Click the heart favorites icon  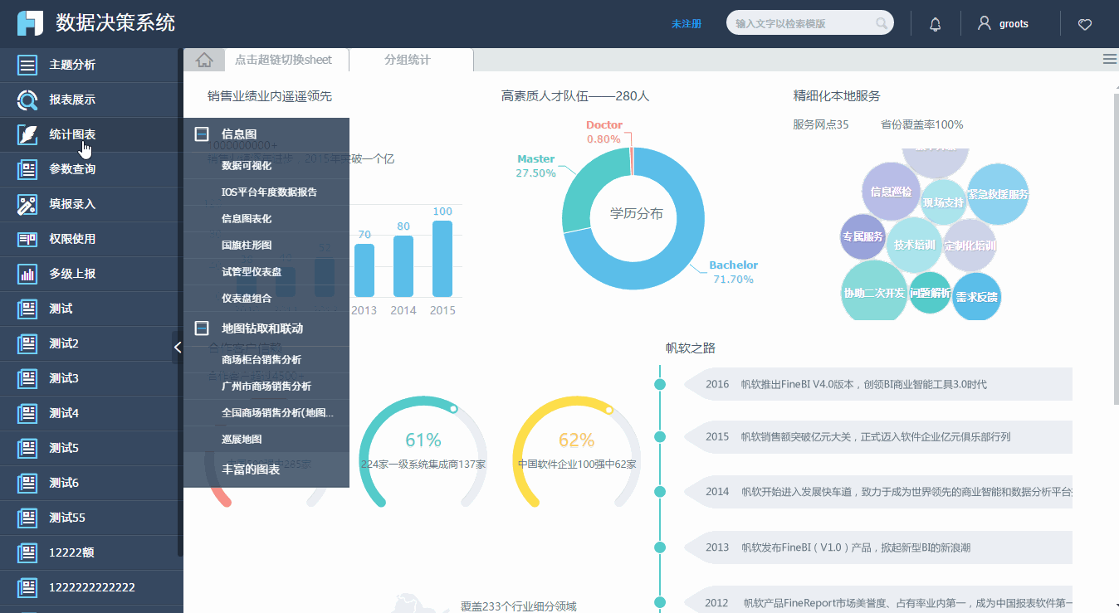(x=1085, y=24)
